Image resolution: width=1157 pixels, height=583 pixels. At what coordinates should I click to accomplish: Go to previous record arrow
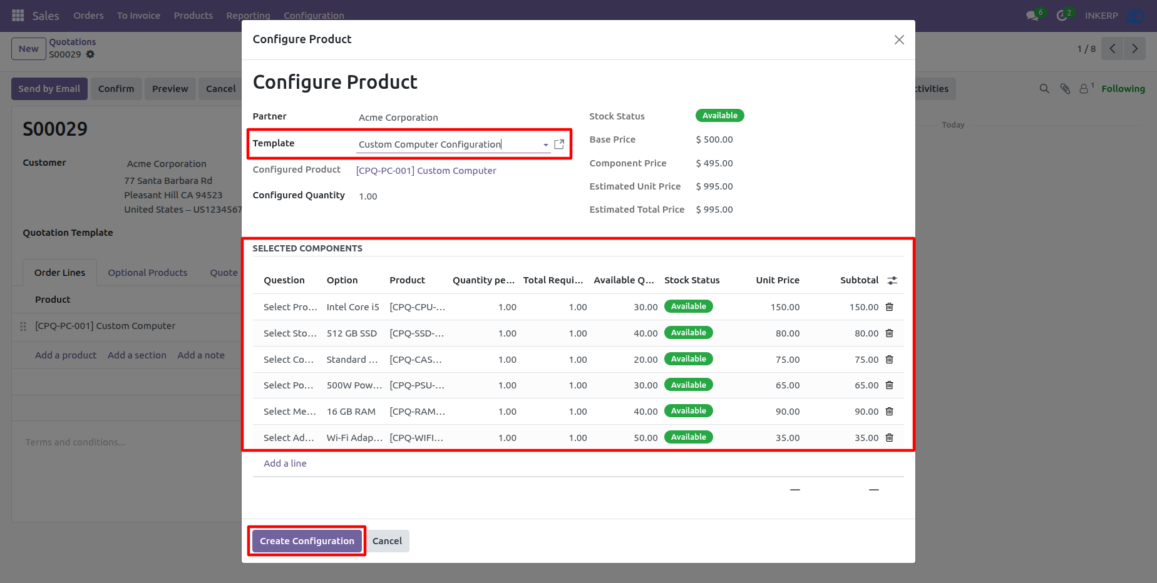(x=1113, y=49)
